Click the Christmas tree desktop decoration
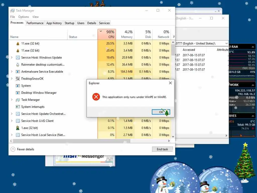 [x=245, y=163]
